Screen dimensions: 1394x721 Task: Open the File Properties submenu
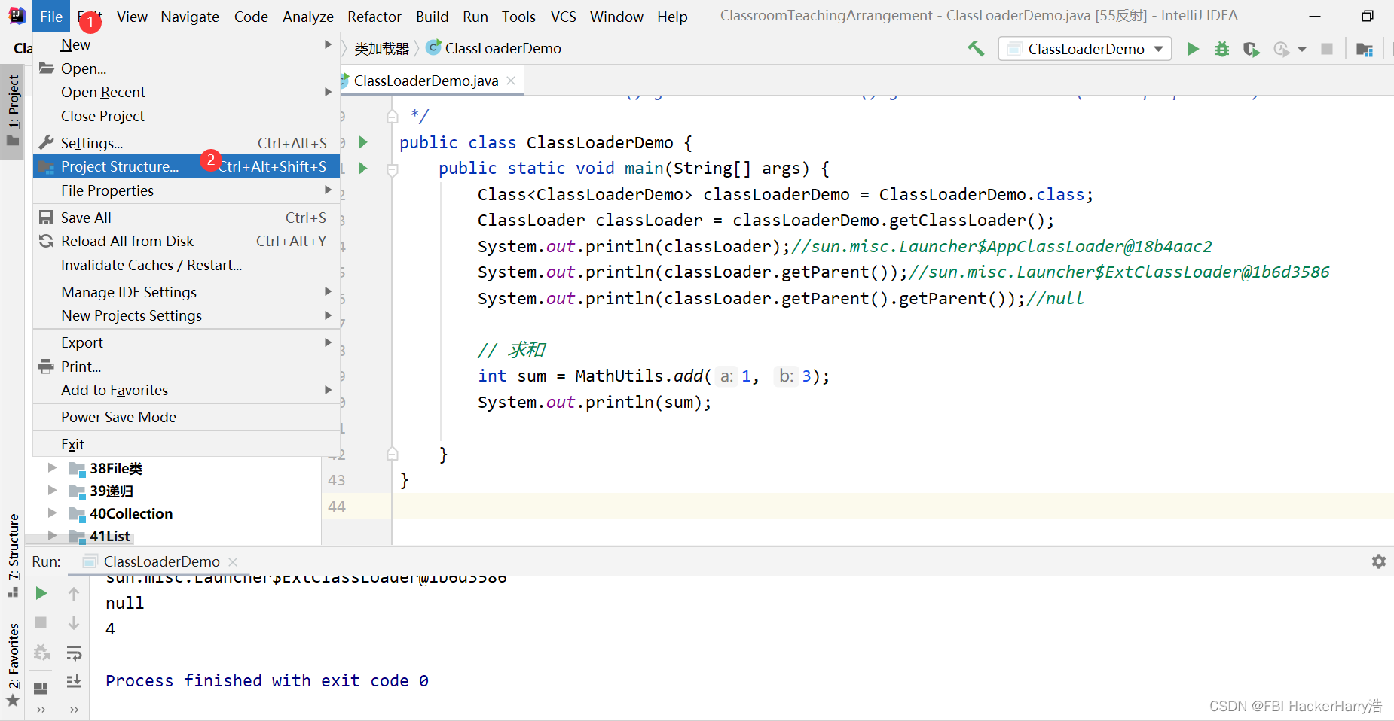click(186, 190)
